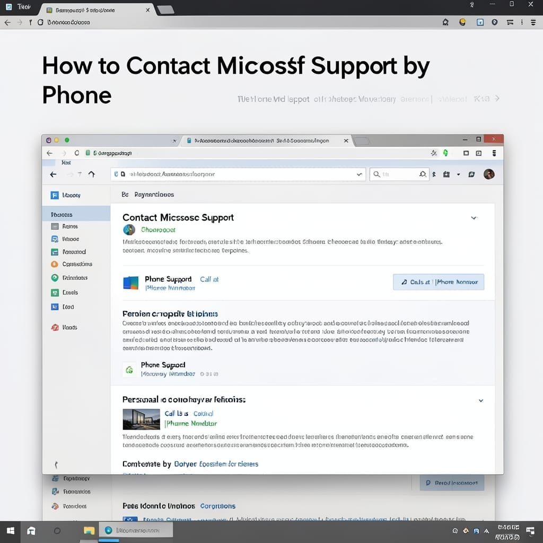Click the taskbar clock
The width and height of the screenshot is (543, 543).
click(x=507, y=531)
